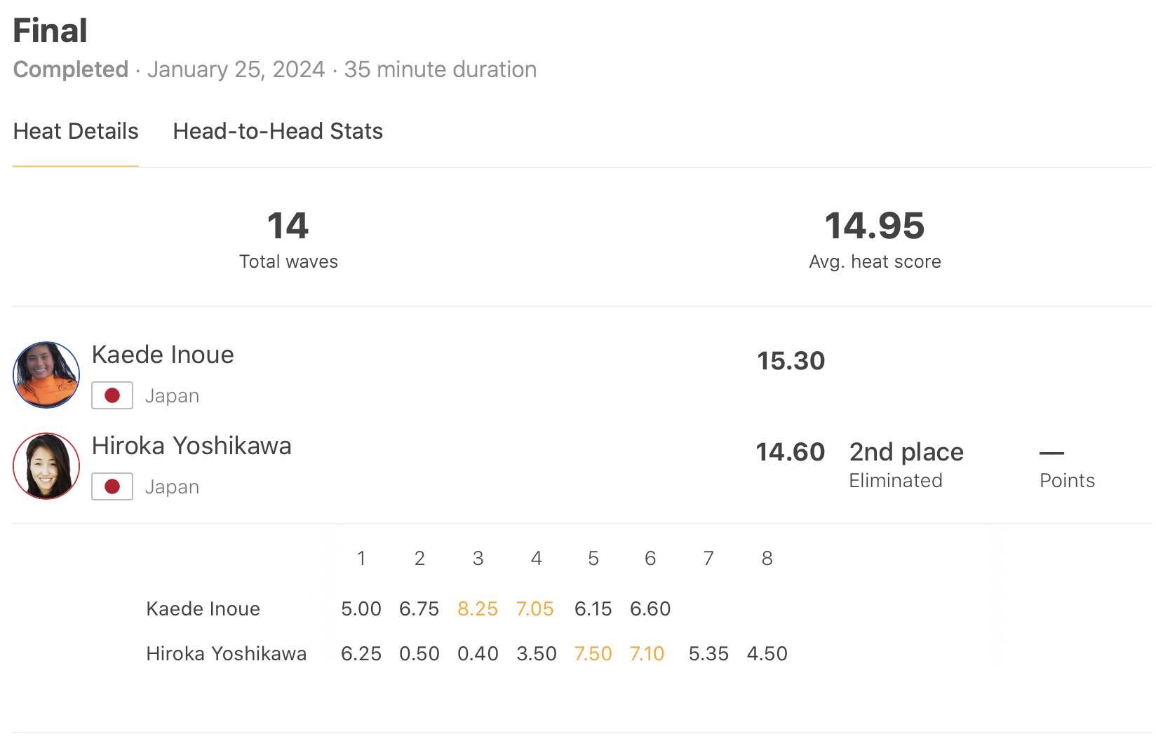Click Kaede Inoue's 15.30 heat total
This screenshot has height=736, width=1156.
[x=791, y=361]
